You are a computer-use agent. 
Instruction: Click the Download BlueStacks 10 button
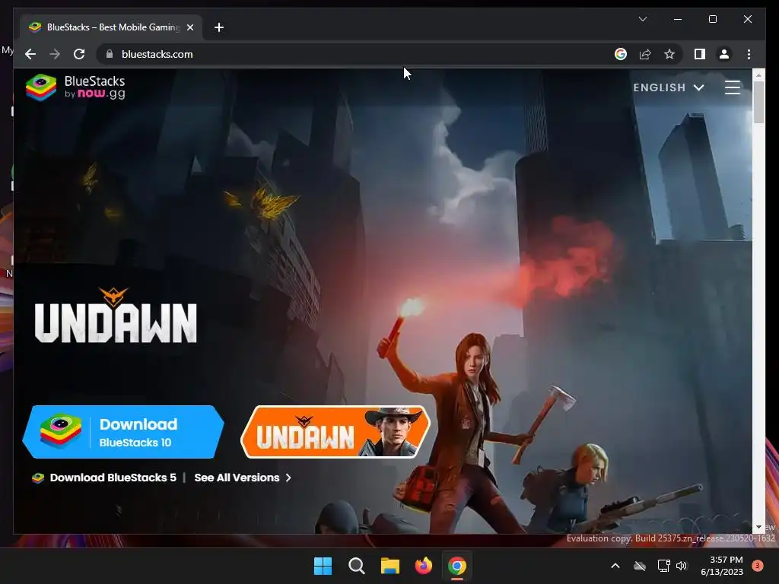click(x=122, y=432)
